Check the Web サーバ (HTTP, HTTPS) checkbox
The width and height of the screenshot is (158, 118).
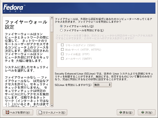[62, 49]
